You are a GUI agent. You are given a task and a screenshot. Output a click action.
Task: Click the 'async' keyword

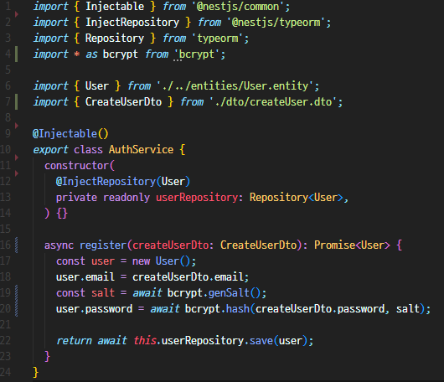coord(59,245)
